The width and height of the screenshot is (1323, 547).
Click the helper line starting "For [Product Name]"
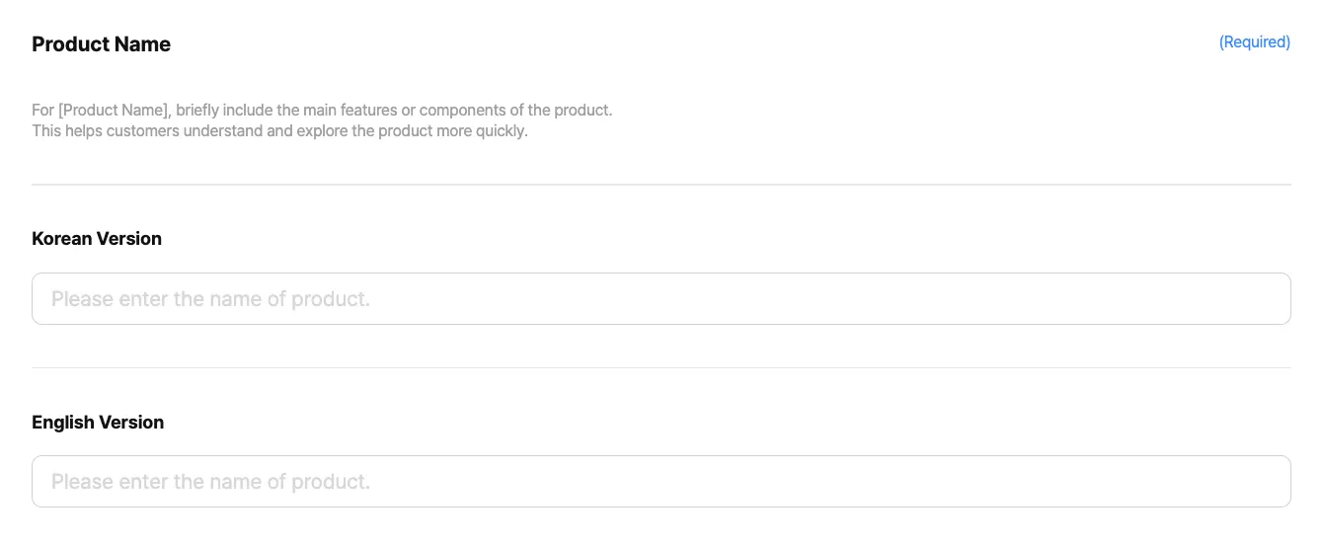(322, 110)
